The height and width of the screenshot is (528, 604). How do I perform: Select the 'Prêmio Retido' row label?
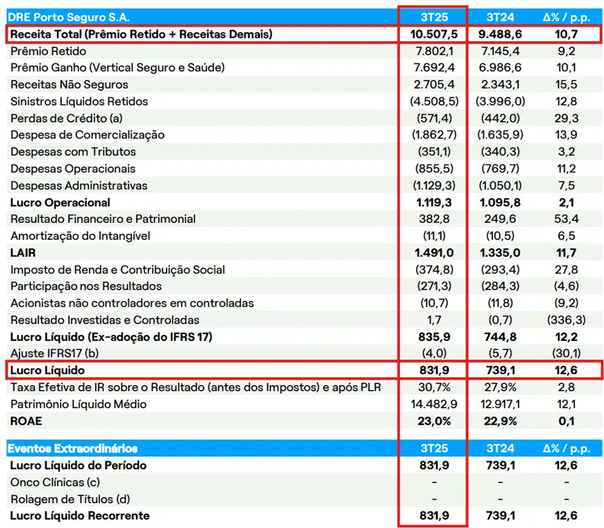49,51
